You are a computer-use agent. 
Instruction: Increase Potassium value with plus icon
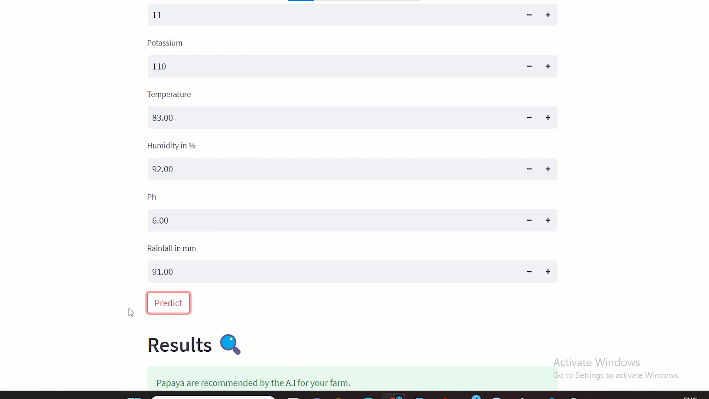coord(548,66)
